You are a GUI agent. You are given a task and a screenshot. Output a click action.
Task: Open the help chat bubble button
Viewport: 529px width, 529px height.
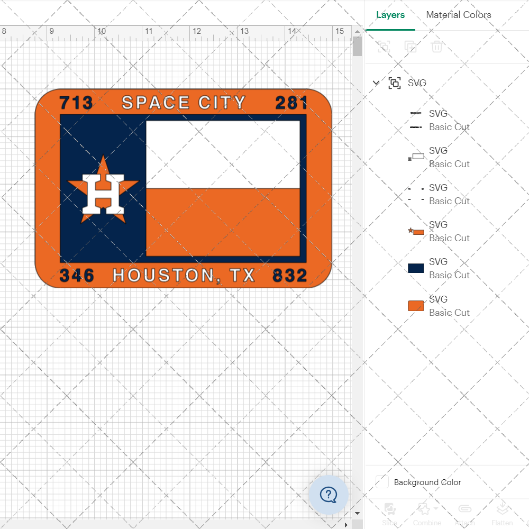(x=329, y=495)
